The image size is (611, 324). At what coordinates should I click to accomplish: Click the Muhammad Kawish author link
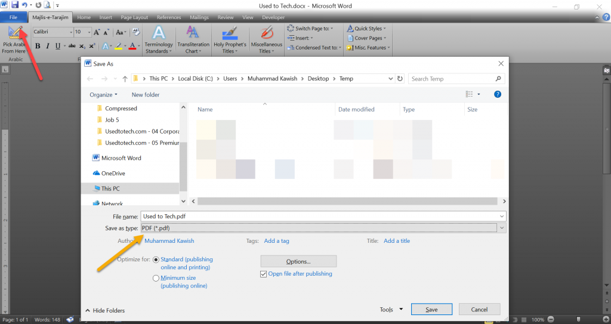[x=169, y=241]
